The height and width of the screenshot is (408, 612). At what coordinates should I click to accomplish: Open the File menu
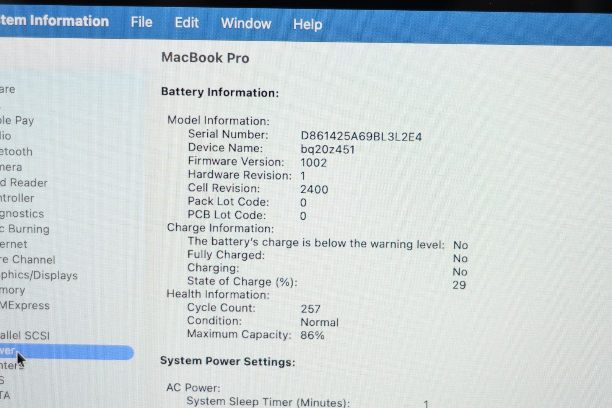142,22
